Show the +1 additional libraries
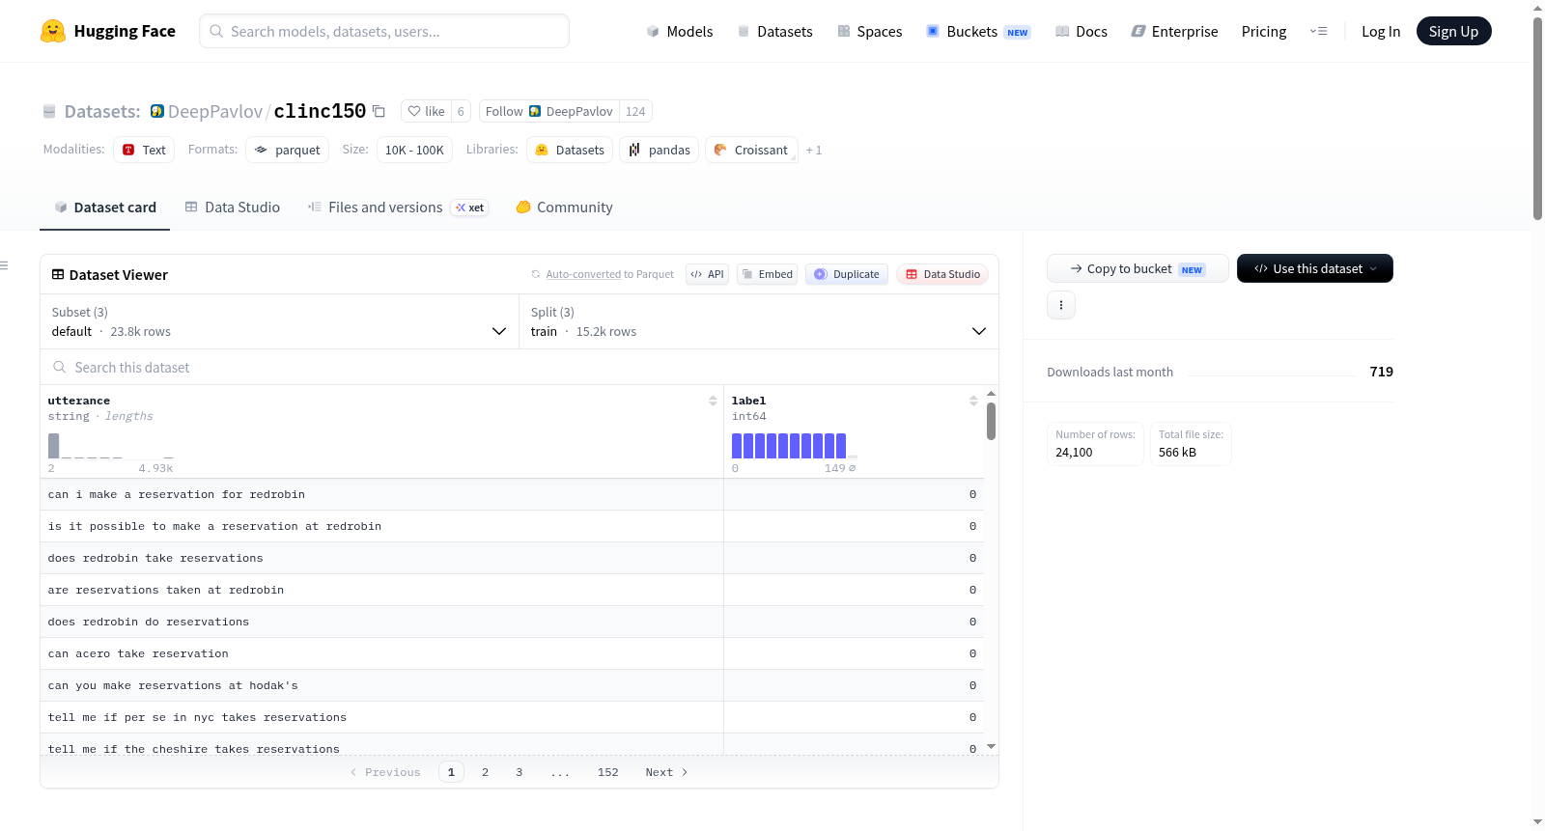This screenshot has width=1545, height=831. tap(814, 151)
